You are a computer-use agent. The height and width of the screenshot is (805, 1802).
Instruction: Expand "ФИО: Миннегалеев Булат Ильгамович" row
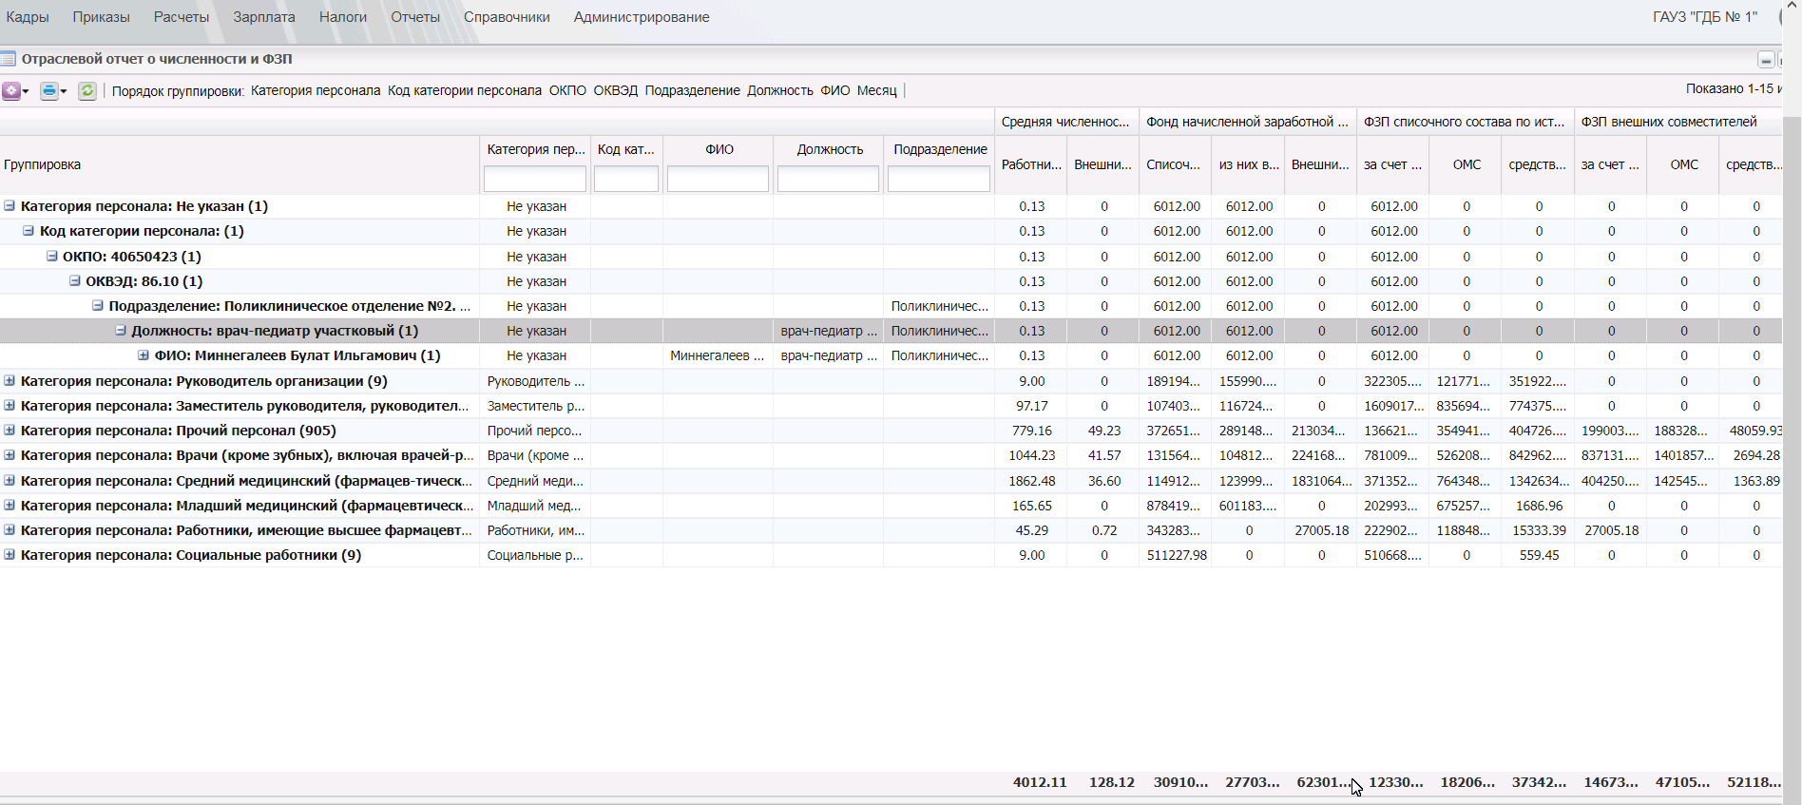[x=144, y=355]
